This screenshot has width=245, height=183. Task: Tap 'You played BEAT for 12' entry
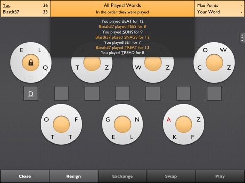pos(122,21)
